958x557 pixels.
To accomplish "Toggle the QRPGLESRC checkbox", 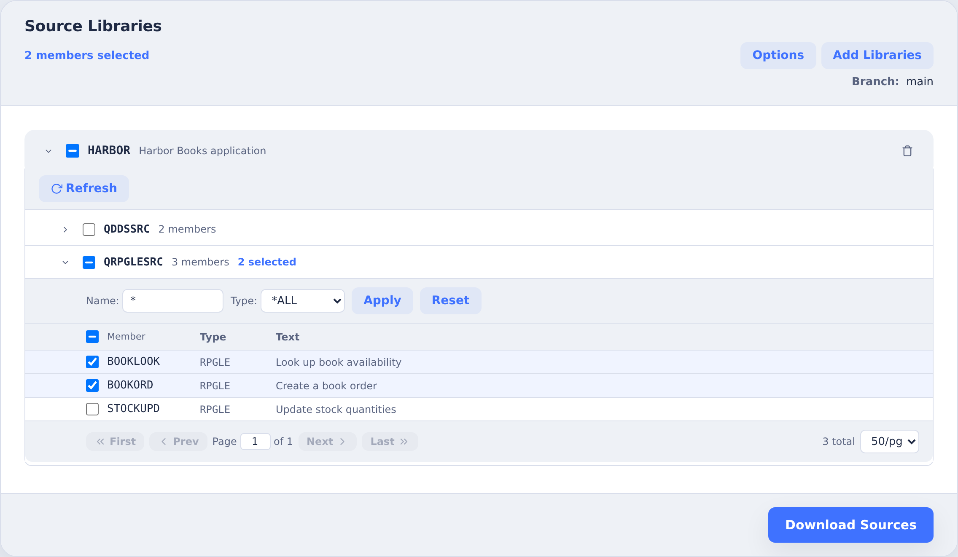I will (x=89, y=262).
